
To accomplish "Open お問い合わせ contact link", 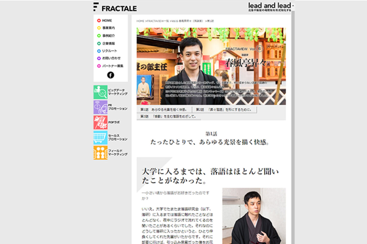I will (x=111, y=58).
